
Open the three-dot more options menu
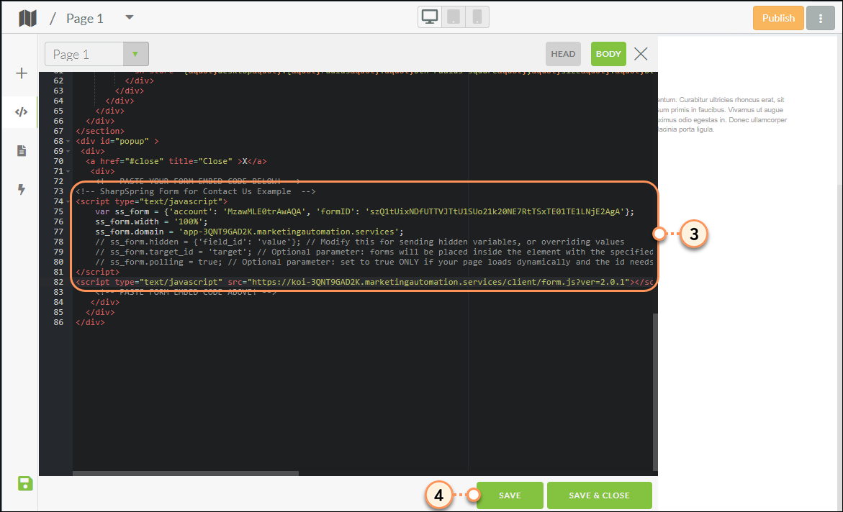click(x=821, y=18)
